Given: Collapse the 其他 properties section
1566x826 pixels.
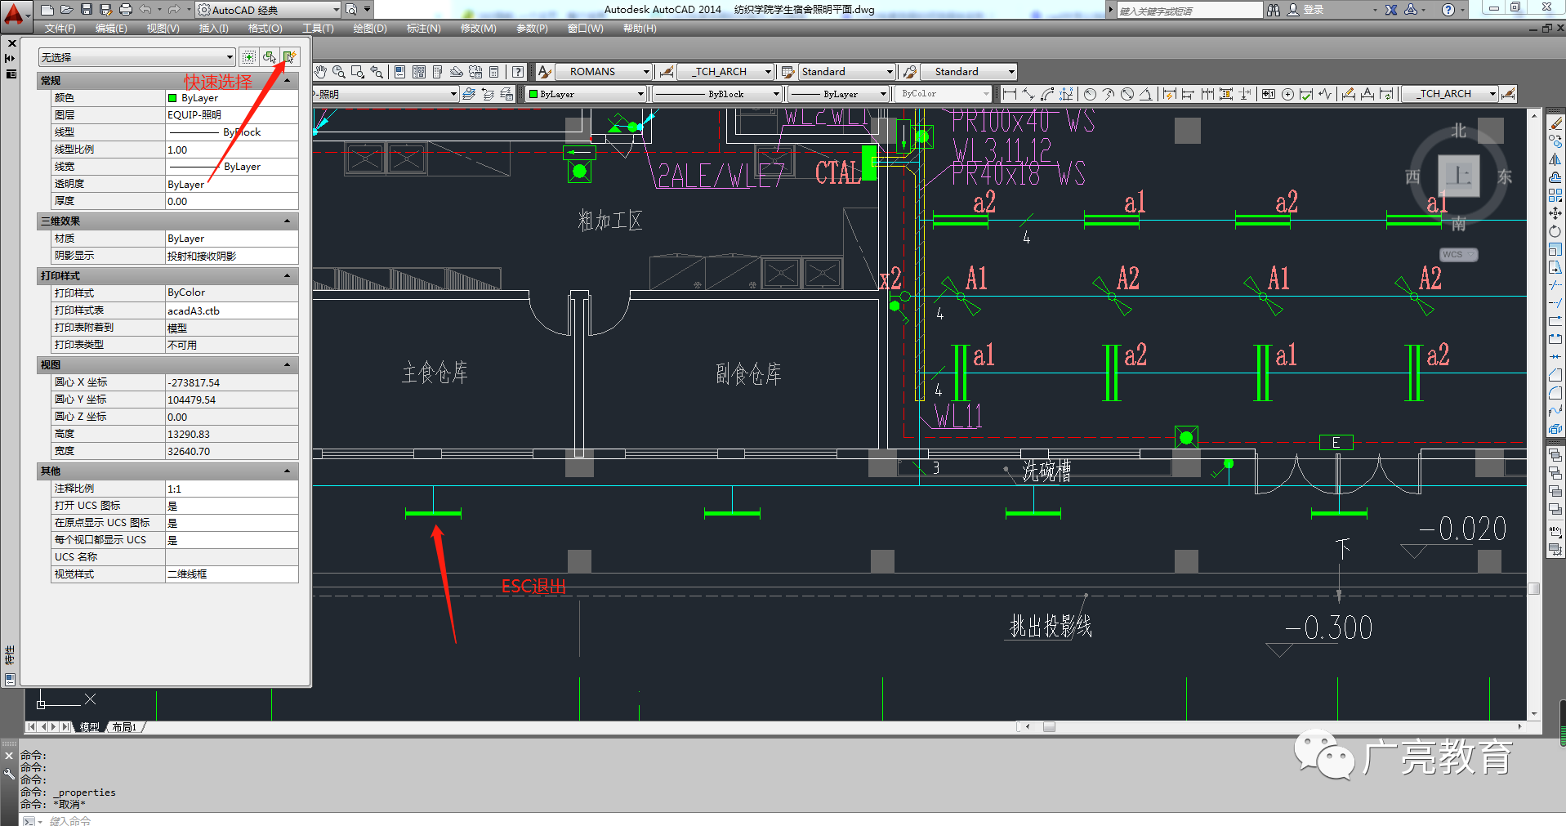Looking at the screenshot, I should (288, 471).
